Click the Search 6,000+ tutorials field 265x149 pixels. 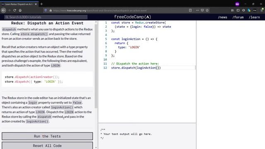coord(46,17)
